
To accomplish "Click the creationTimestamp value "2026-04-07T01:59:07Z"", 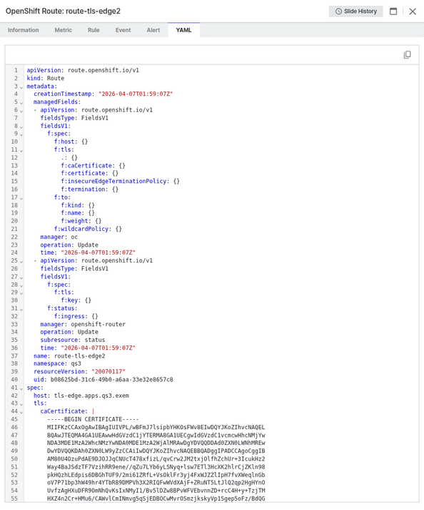I will click(x=136, y=94).
